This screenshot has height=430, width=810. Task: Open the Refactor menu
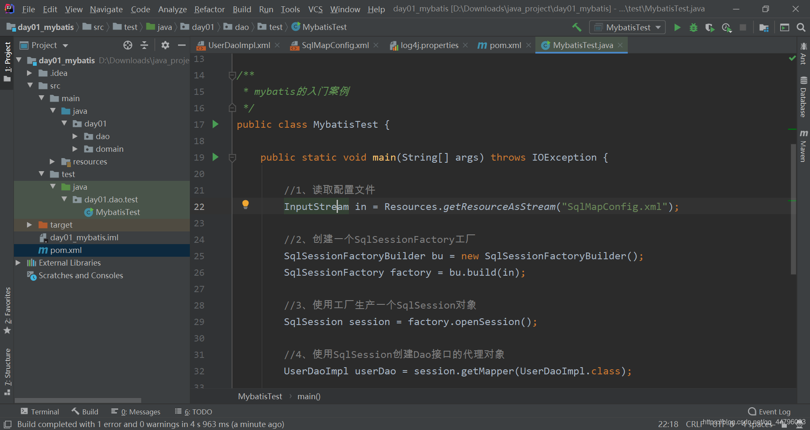pyautogui.click(x=209, y=9)
